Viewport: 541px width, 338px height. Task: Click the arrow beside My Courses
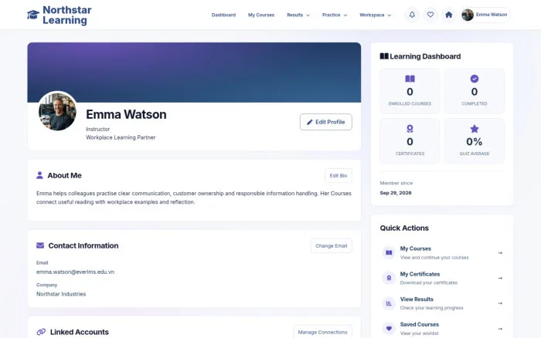click(x=500, y=253)
